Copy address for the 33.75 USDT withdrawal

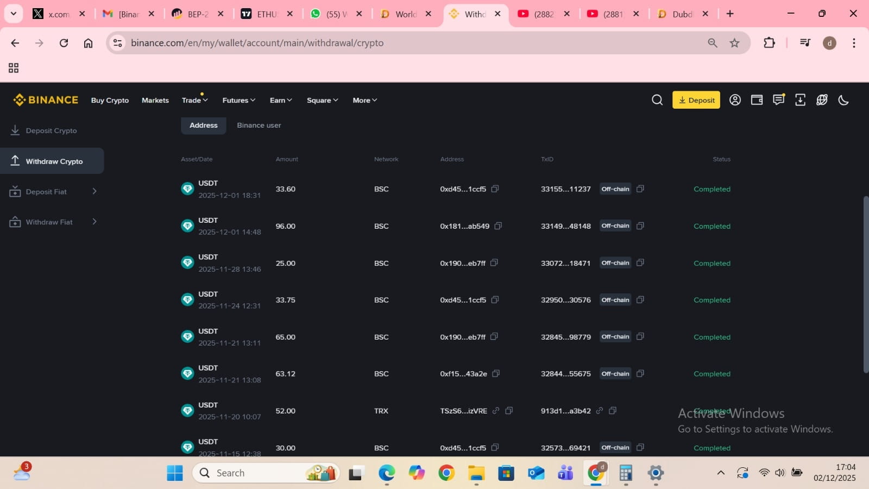click(x=495, y=300)
